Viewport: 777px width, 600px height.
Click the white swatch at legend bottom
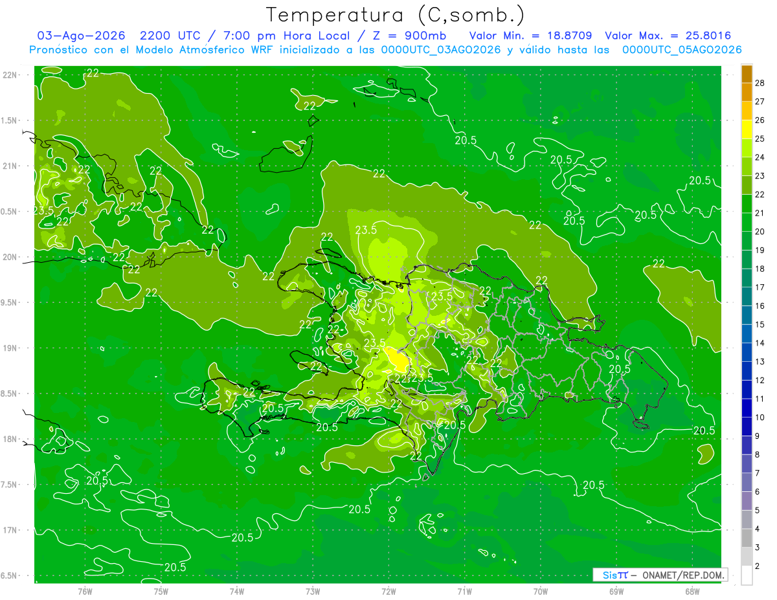[x=747, y=575]
